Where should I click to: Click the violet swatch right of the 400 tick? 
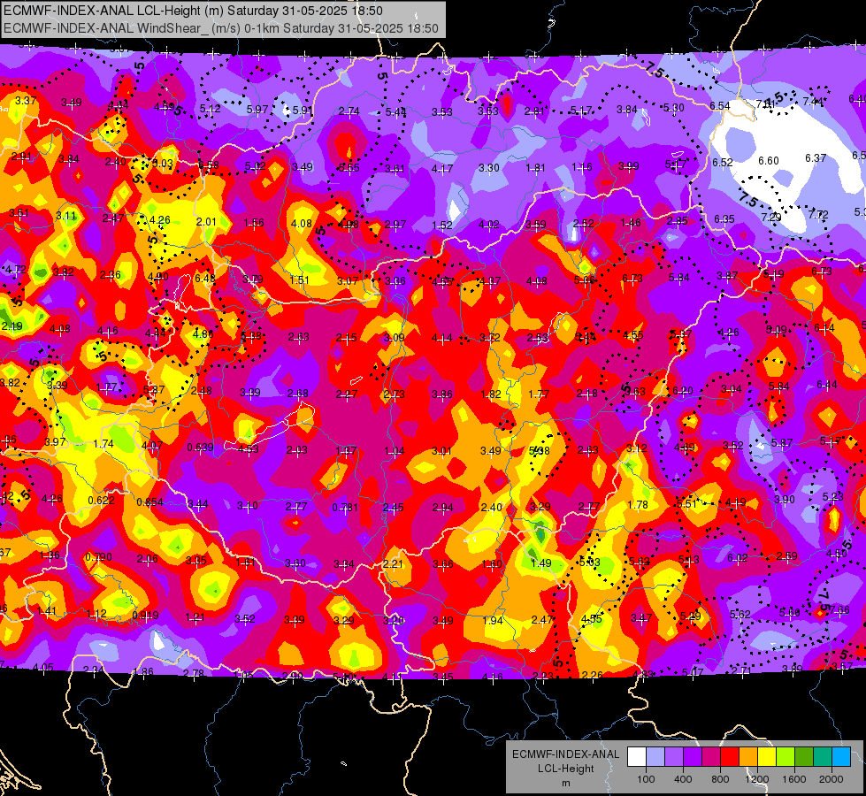pyautogui.click(x=693, y=757)
